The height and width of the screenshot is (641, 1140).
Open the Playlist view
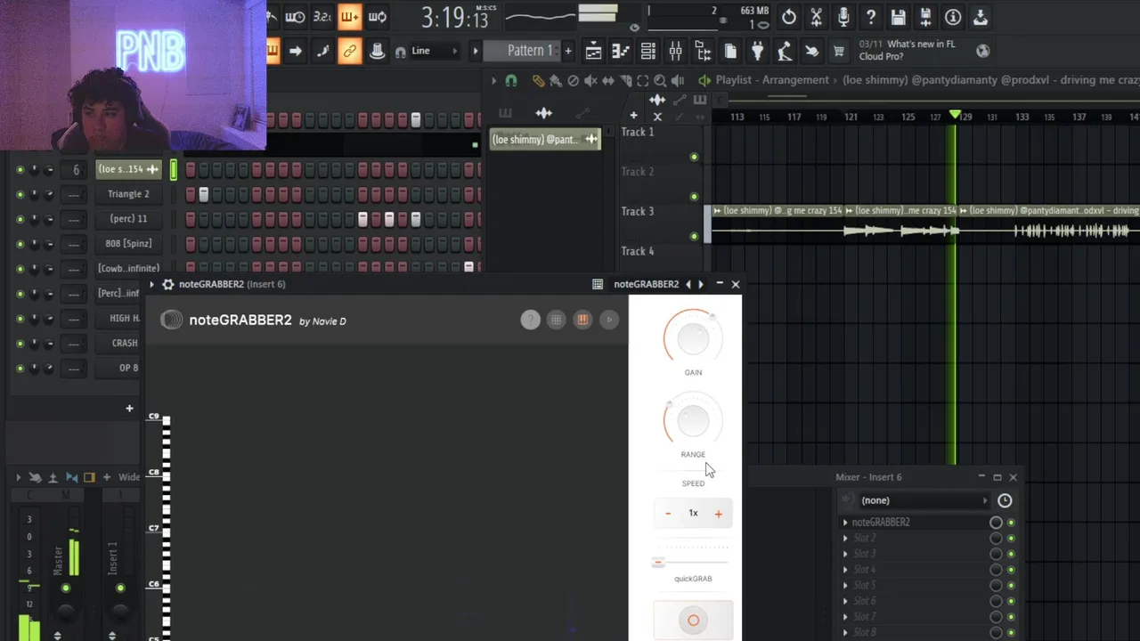click(593, 52)
